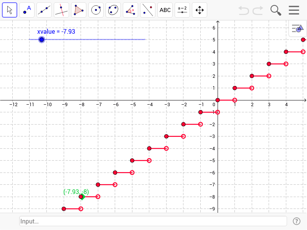The width and height of the screenshot is (307, 230).
Task: Click the xvalue = -7.93 label
Action: [x=56, y=31]
